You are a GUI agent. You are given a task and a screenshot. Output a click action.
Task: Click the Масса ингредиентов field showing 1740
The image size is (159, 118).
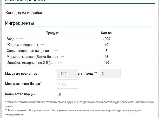point(67,74)
